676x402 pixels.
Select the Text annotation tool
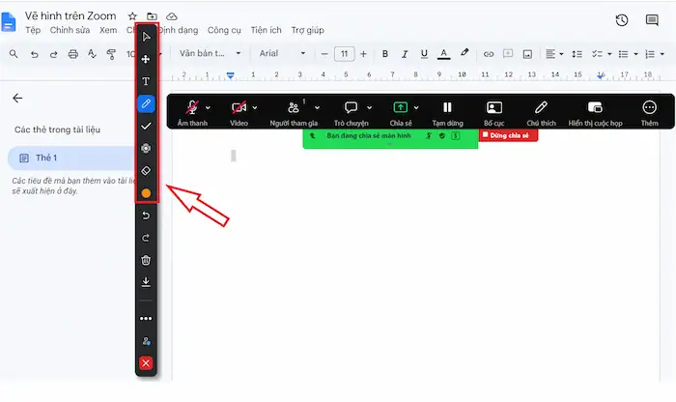point(146,81)
